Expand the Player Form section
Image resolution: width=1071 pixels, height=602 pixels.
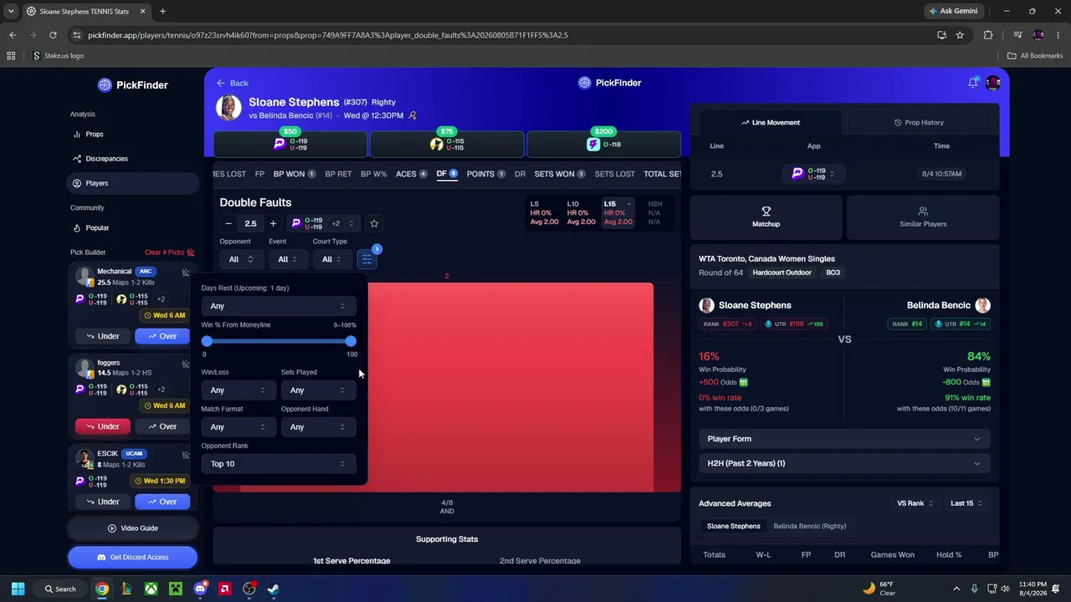click(844, 439)
